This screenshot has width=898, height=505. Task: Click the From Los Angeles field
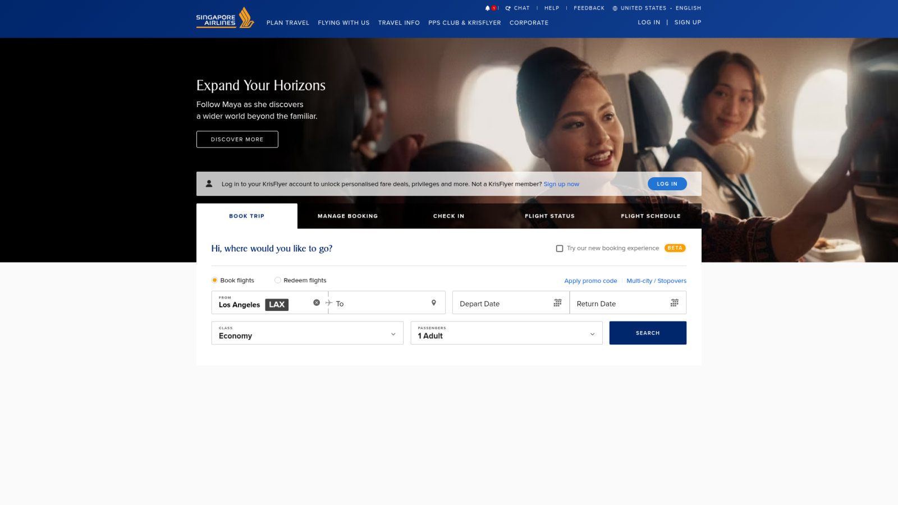point(269,303)
